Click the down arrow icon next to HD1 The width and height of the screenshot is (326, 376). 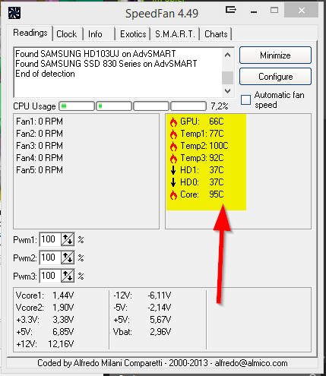click(173, 170)
